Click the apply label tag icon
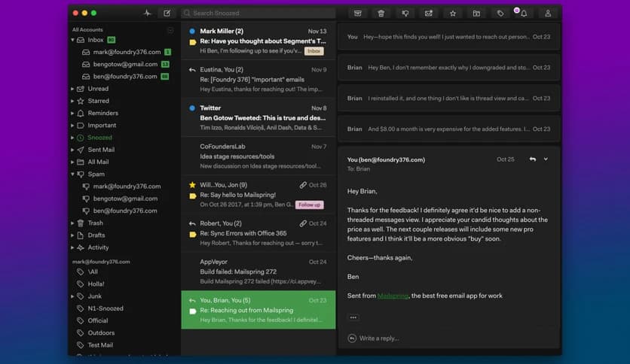The width and height of the screenshot is (630, 364). point(500,14)
